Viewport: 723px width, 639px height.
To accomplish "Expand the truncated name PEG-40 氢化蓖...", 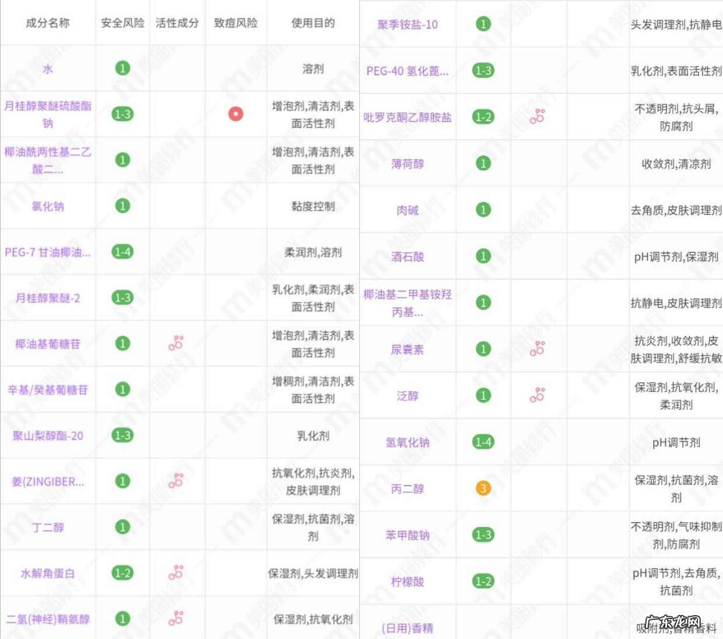I will pos(408,70).
